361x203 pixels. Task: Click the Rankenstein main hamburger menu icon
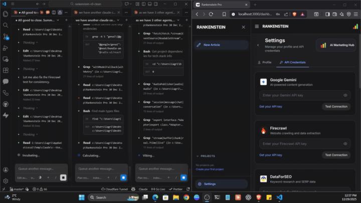(x=257, y=27)
